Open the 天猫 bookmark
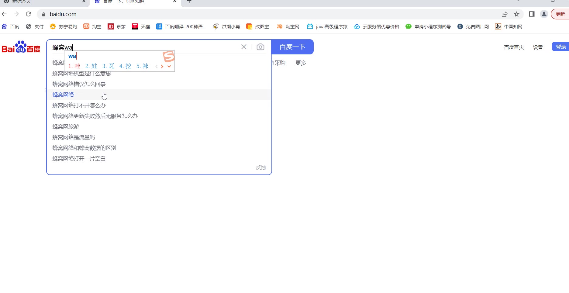The image size is (569, 293). coord(141,27)
